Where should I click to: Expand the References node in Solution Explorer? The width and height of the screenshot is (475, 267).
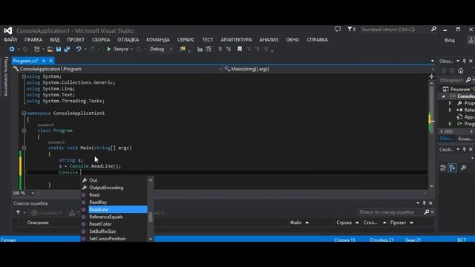(450, 111)
